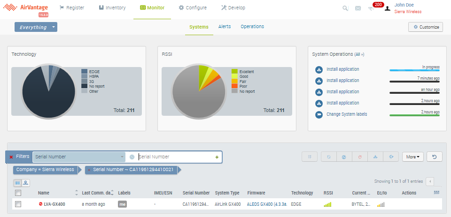Remove the Serial Number filter chip
Image resolution: width=451 pixels, height=217 pixels.
click(89, 170)
